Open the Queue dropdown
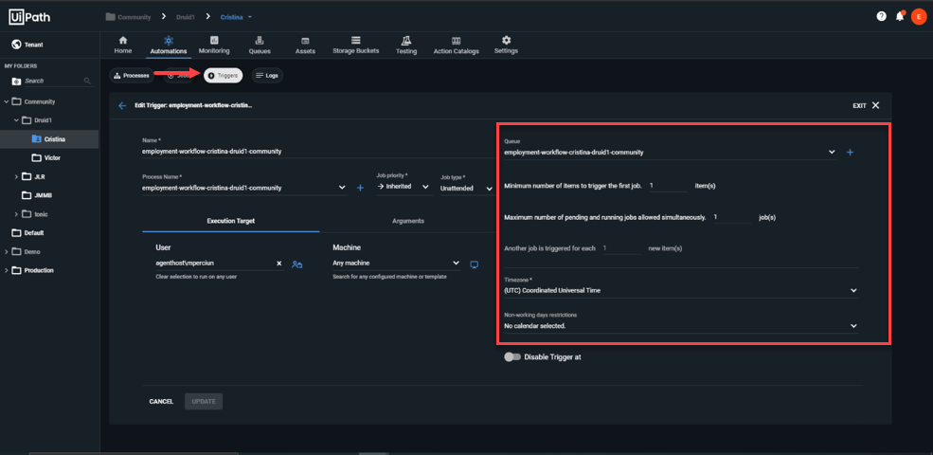Viewport: 933px width, 455px height. tap(670, 152)
